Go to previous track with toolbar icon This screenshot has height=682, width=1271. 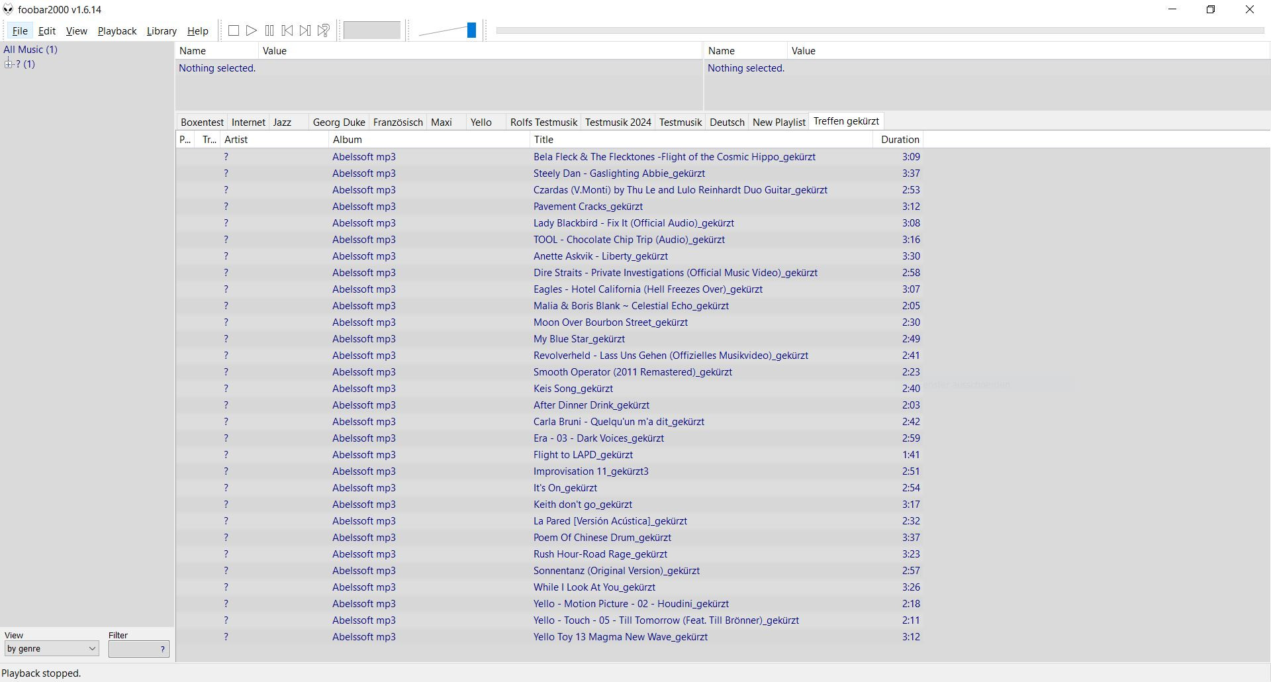287,30
